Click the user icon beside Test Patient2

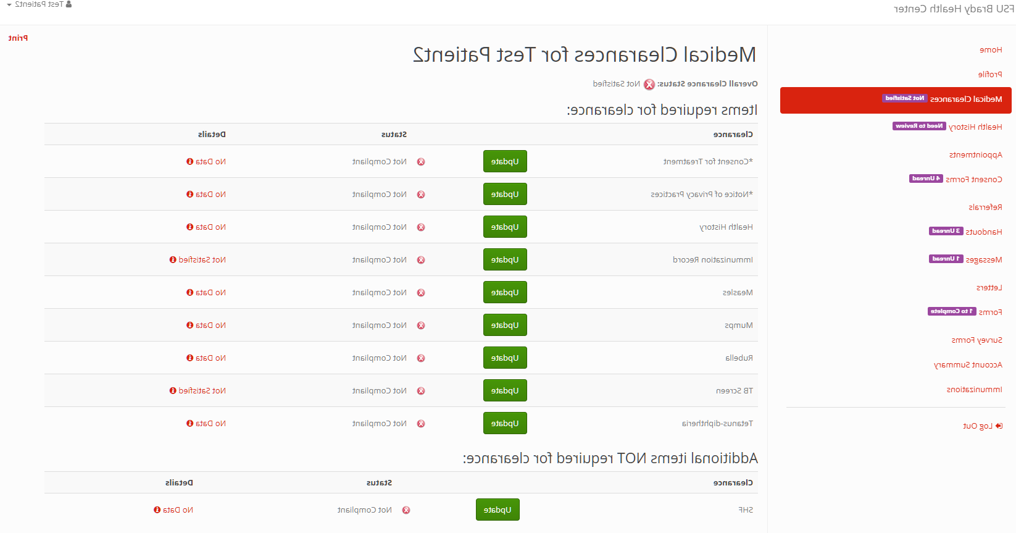69,4
